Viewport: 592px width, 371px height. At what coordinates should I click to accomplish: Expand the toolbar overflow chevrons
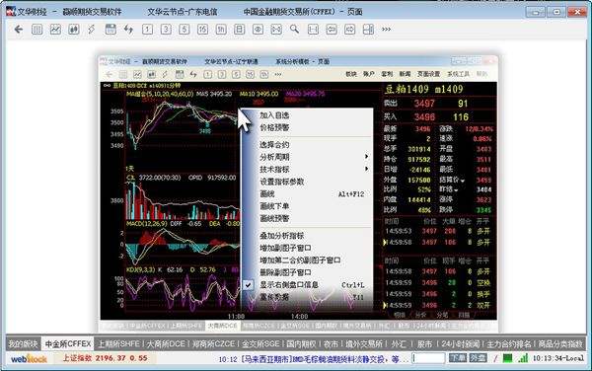pos(386,29)
